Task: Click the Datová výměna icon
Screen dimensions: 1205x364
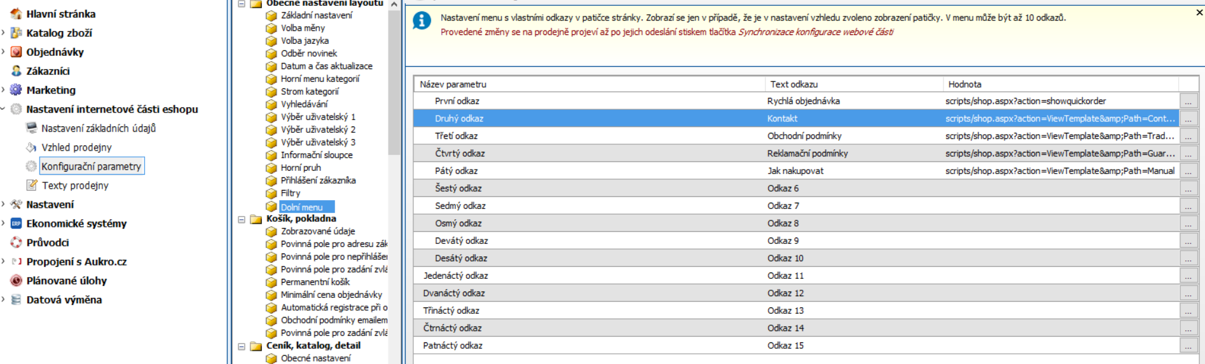Action: click(17, 300)
